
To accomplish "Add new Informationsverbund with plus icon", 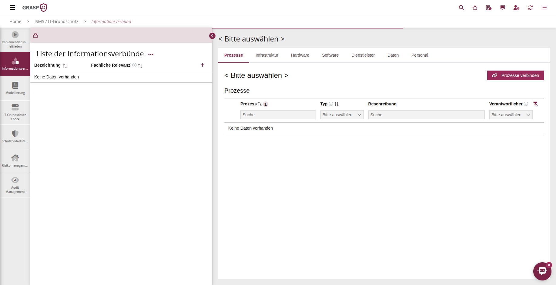I will pyautogui.click(x=203, y=65).
